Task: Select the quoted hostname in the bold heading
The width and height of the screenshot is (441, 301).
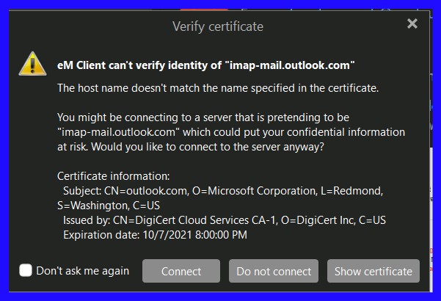Action: coord(290,65)
